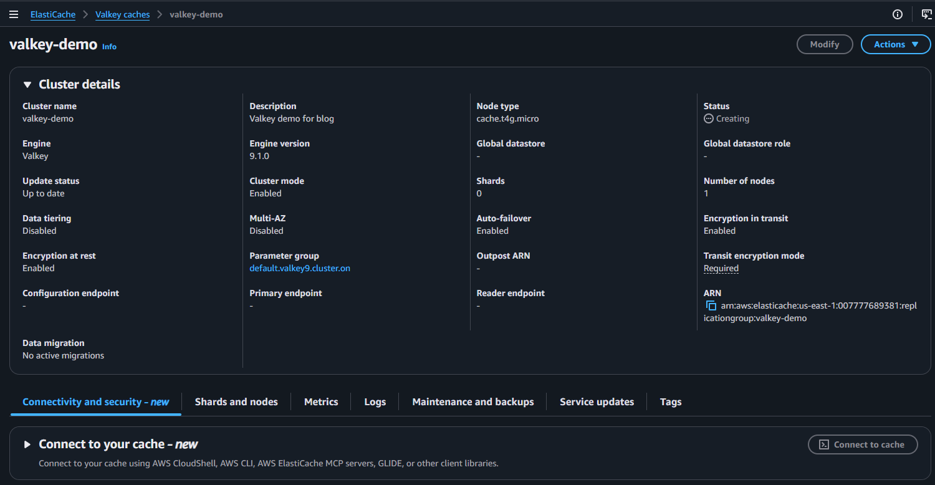This screenshot has height=485, width=935.
Task: Click the Shards value 0
Action: click(479, 193)
